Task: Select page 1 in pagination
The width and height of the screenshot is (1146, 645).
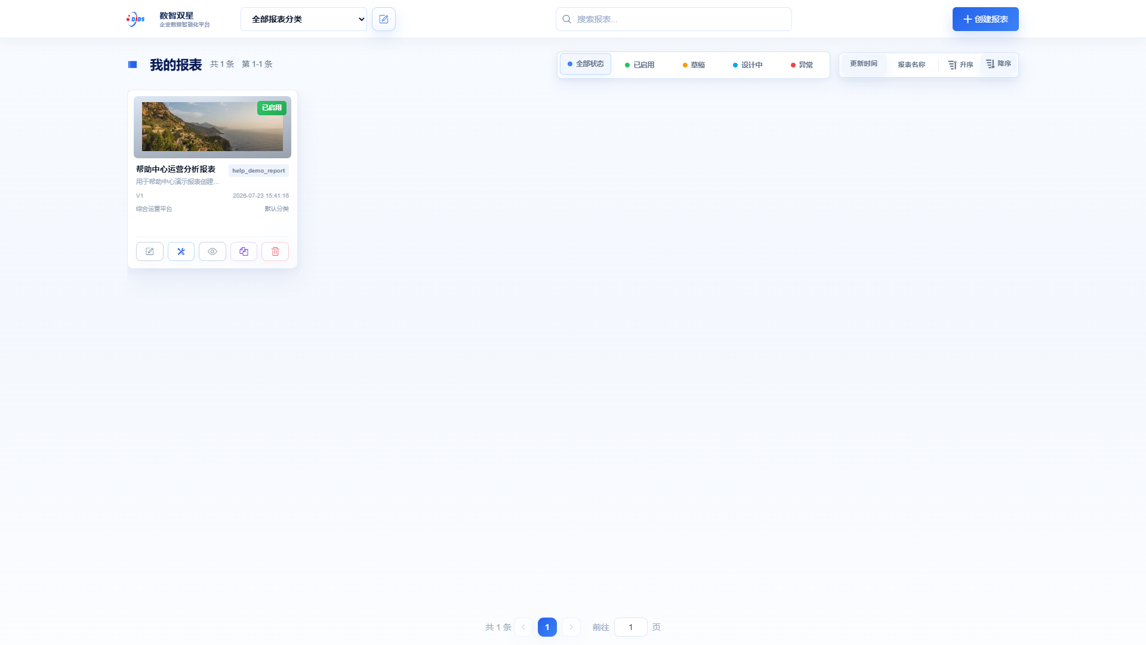Action: click(x=547, y=627)
